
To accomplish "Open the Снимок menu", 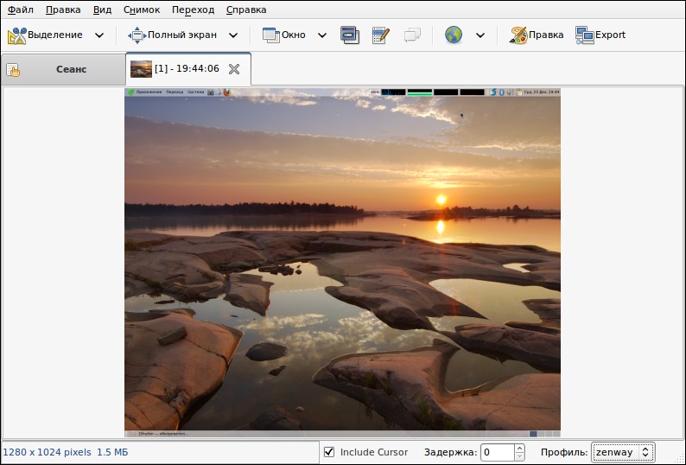I will pos(142,10).
